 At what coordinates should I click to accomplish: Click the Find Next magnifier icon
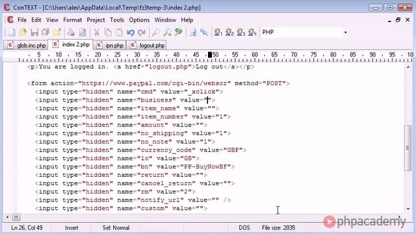(x=167, y=32)
